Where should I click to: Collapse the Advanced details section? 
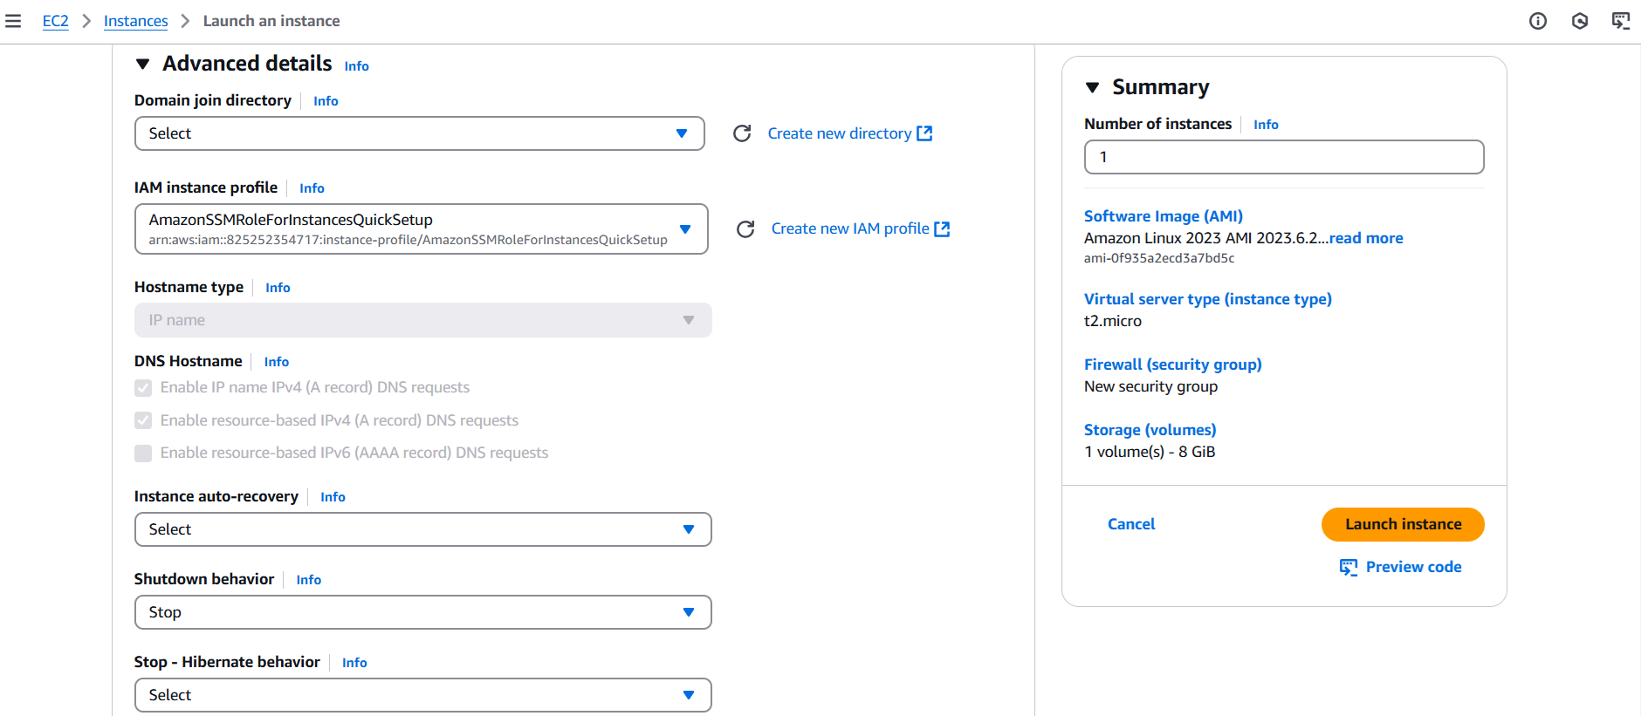click(143, 65)
